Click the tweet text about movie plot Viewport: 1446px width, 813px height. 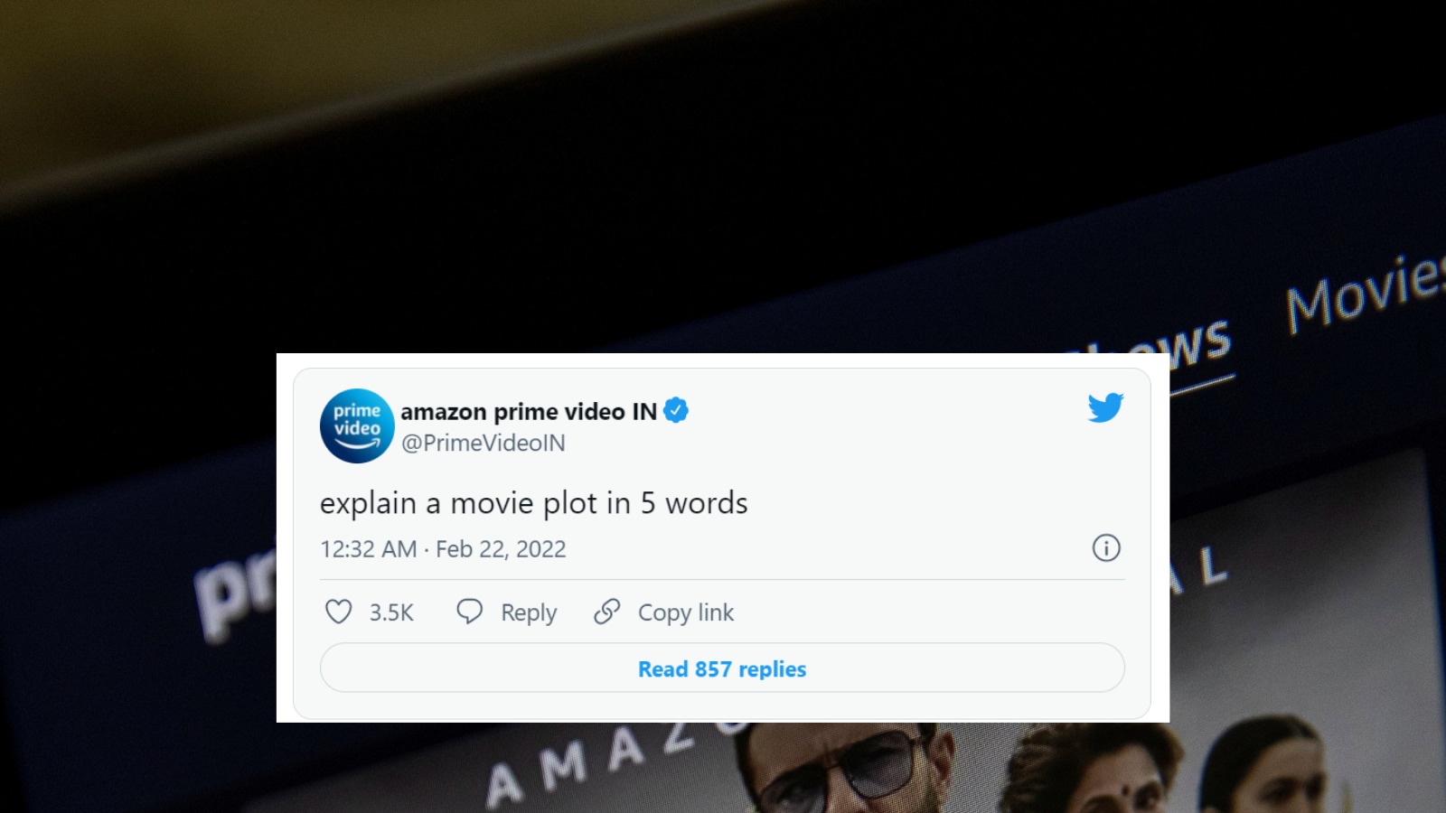[x=533, y=502]
